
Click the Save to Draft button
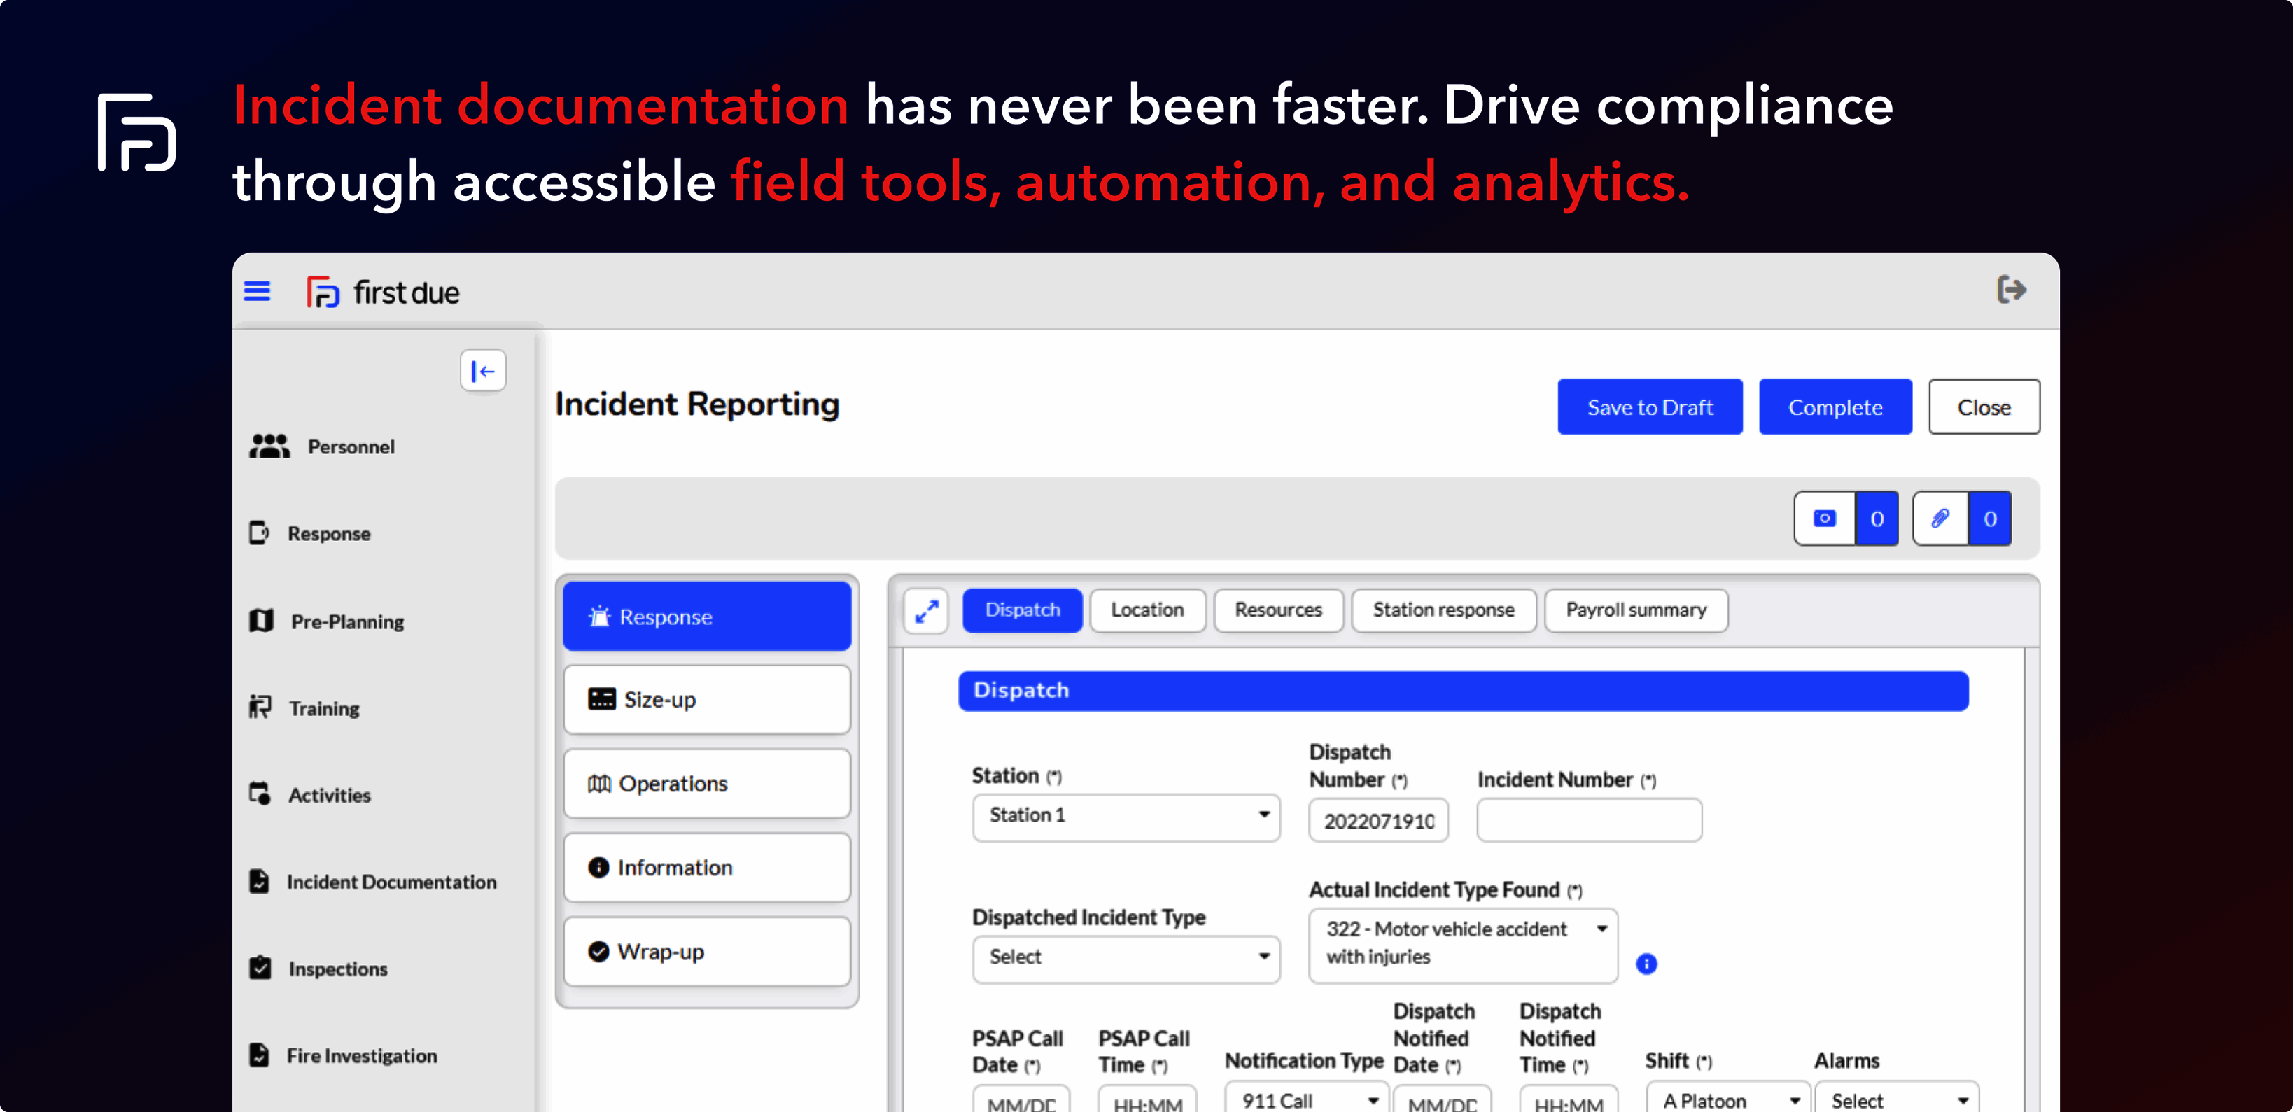pos(1648,407)
